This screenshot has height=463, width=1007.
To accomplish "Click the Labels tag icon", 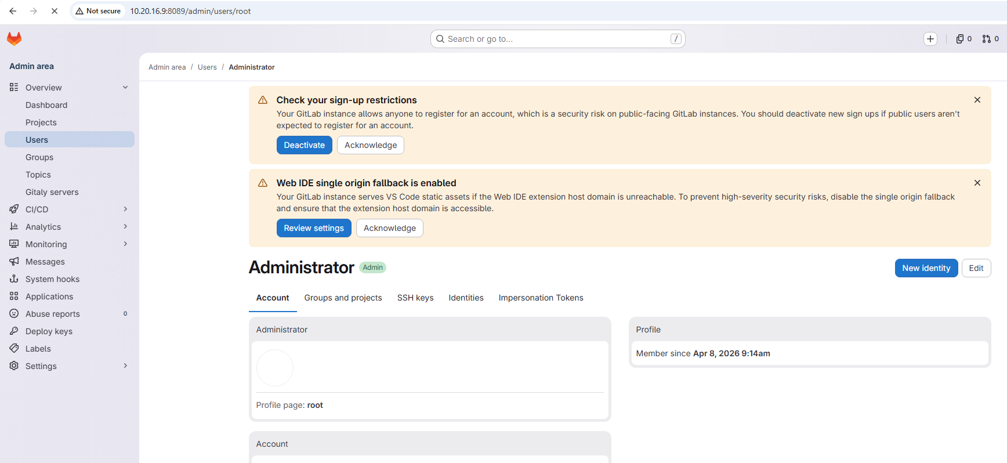I will point(14,348).
